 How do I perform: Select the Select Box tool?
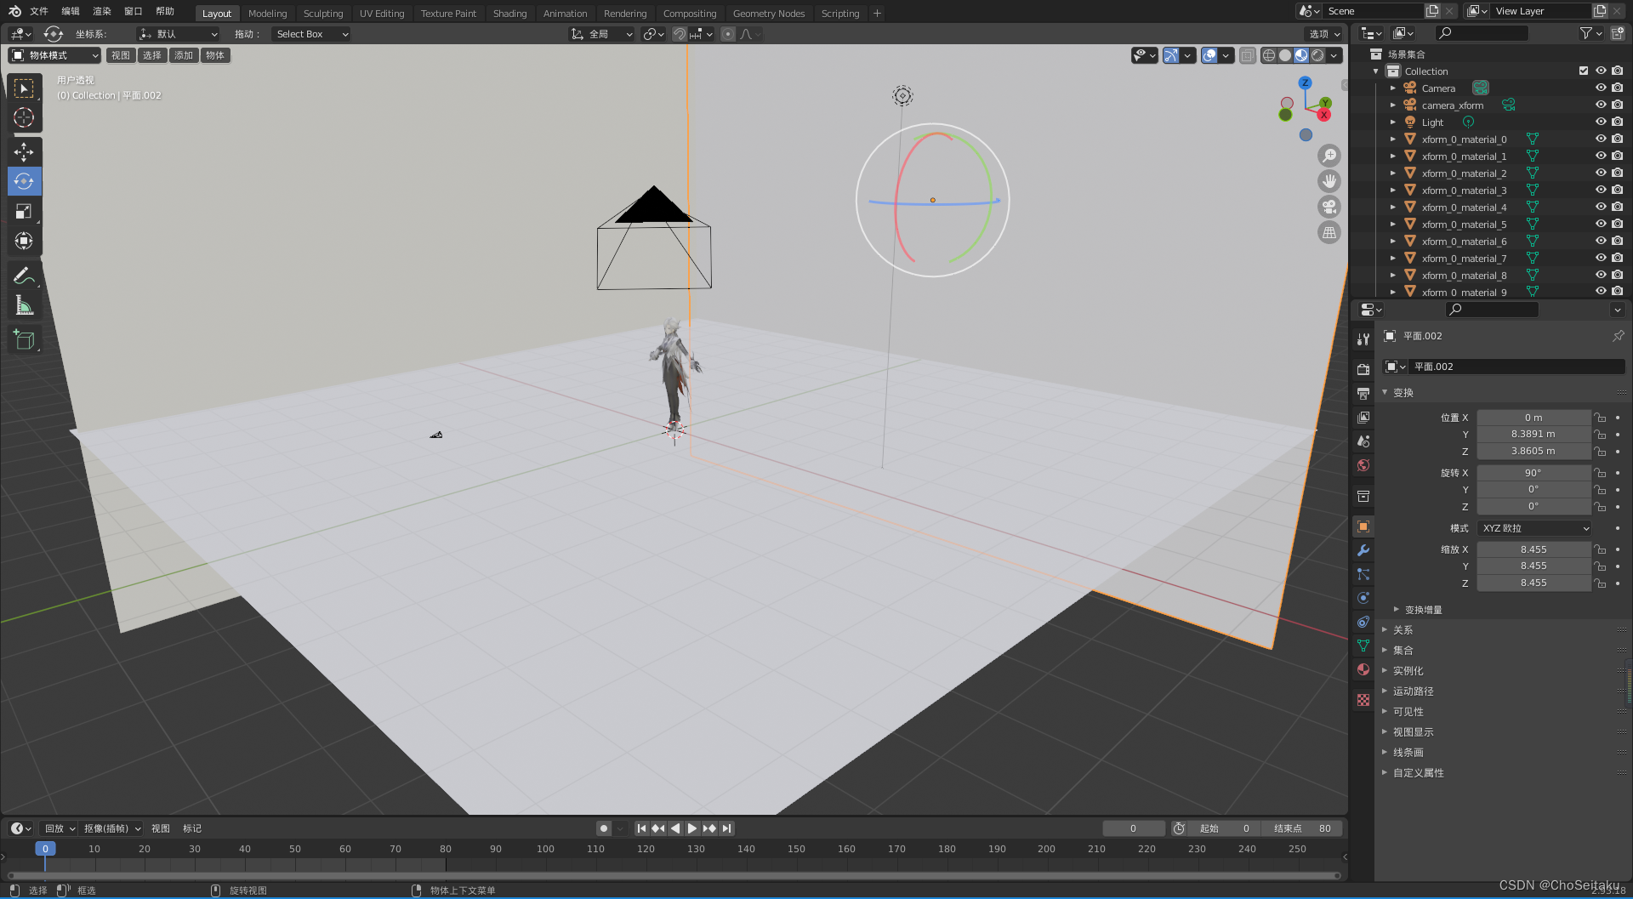pos(24,88)
